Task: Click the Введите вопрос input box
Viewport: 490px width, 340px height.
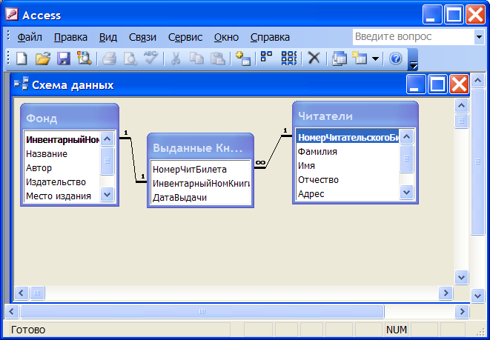Action: [413, 37]
